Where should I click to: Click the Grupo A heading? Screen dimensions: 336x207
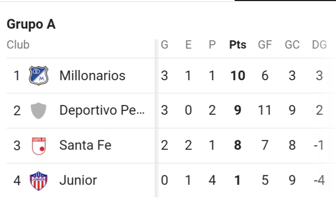click(31, 25)
